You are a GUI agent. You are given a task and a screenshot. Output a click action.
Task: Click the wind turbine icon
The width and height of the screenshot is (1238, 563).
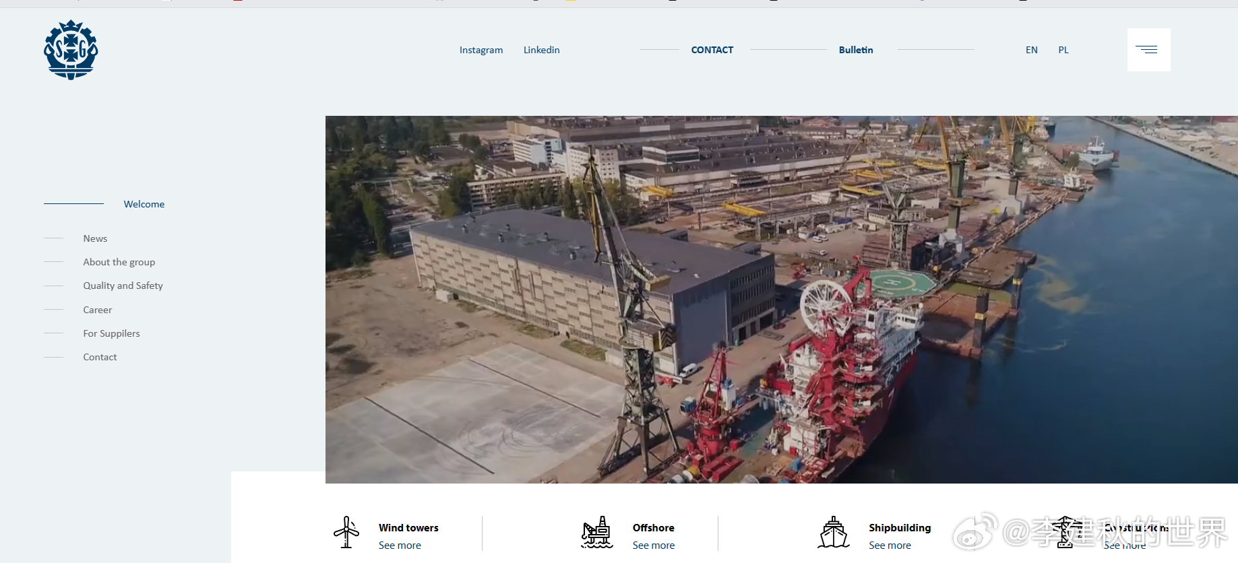click(346, 532)
